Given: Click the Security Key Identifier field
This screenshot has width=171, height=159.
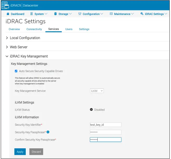Looking at the screenshot, I should (106, 125).
